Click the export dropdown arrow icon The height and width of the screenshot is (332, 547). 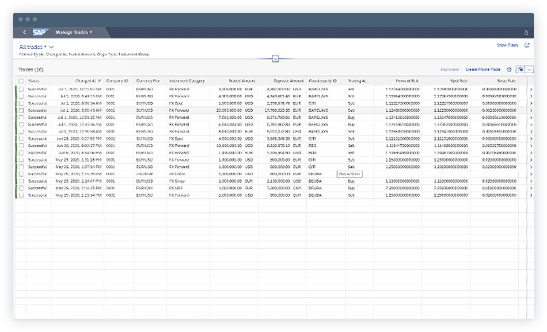coord(530,69)
